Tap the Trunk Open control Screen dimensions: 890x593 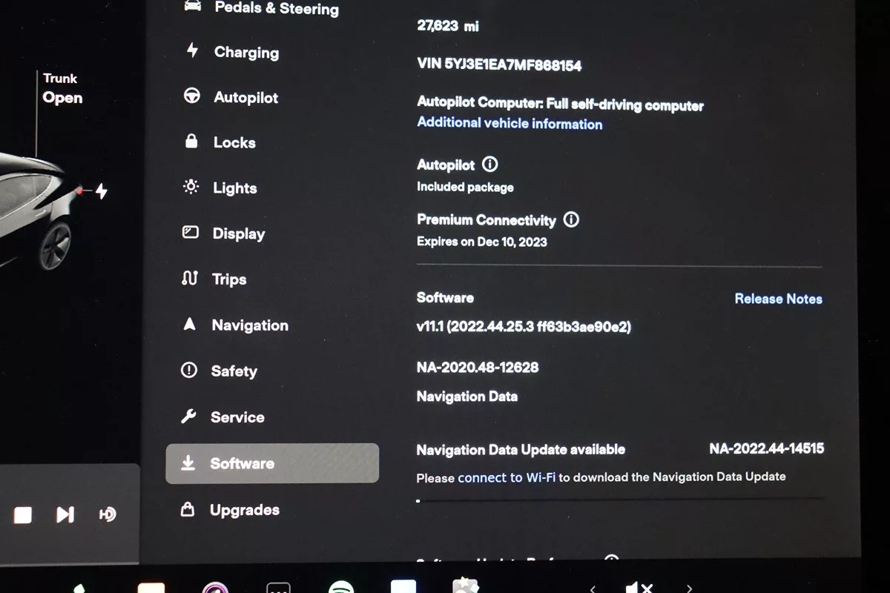[x=62, y=89]
